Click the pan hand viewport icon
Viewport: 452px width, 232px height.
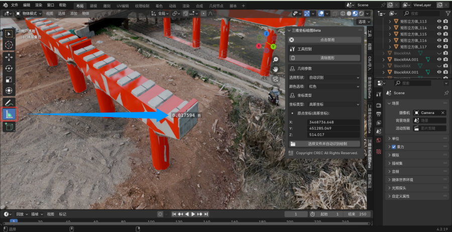pyautogui.click(x=276, y=68)
